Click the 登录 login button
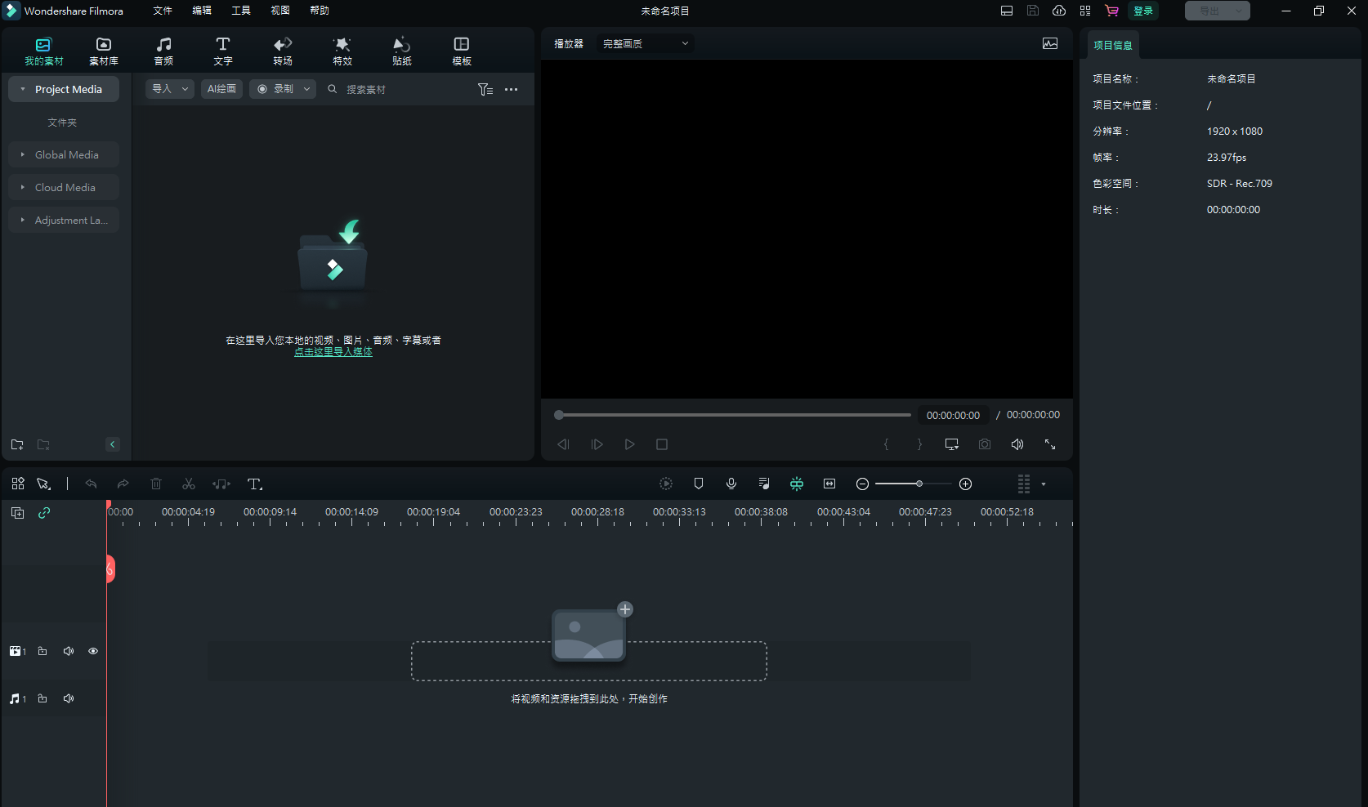Screen dimensions: 1368x807 [x=1143, y=11]
